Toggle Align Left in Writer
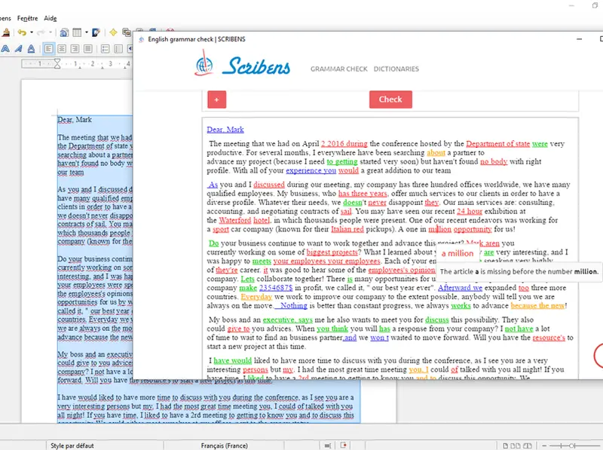 (48, 49)
